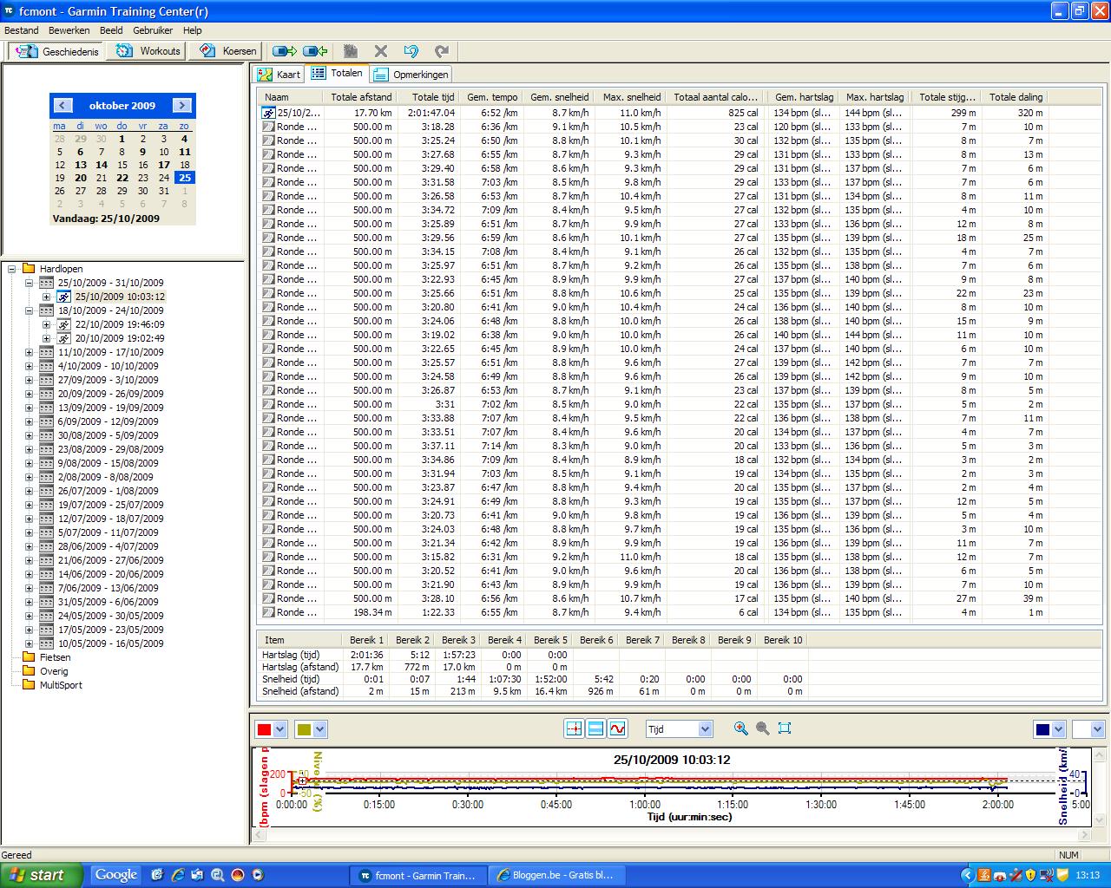Click the delete X toolbar icon
Image resolution: width=1111 pixels, height=888 pixels.
[380, 51]
